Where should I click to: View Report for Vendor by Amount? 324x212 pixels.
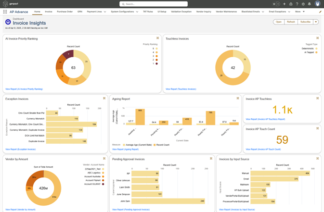20,210
